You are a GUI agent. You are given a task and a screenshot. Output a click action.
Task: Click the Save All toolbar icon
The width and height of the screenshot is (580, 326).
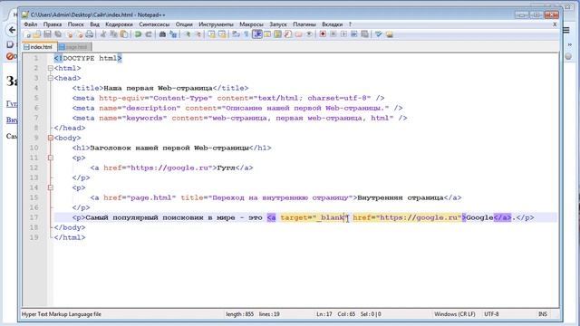58,34
